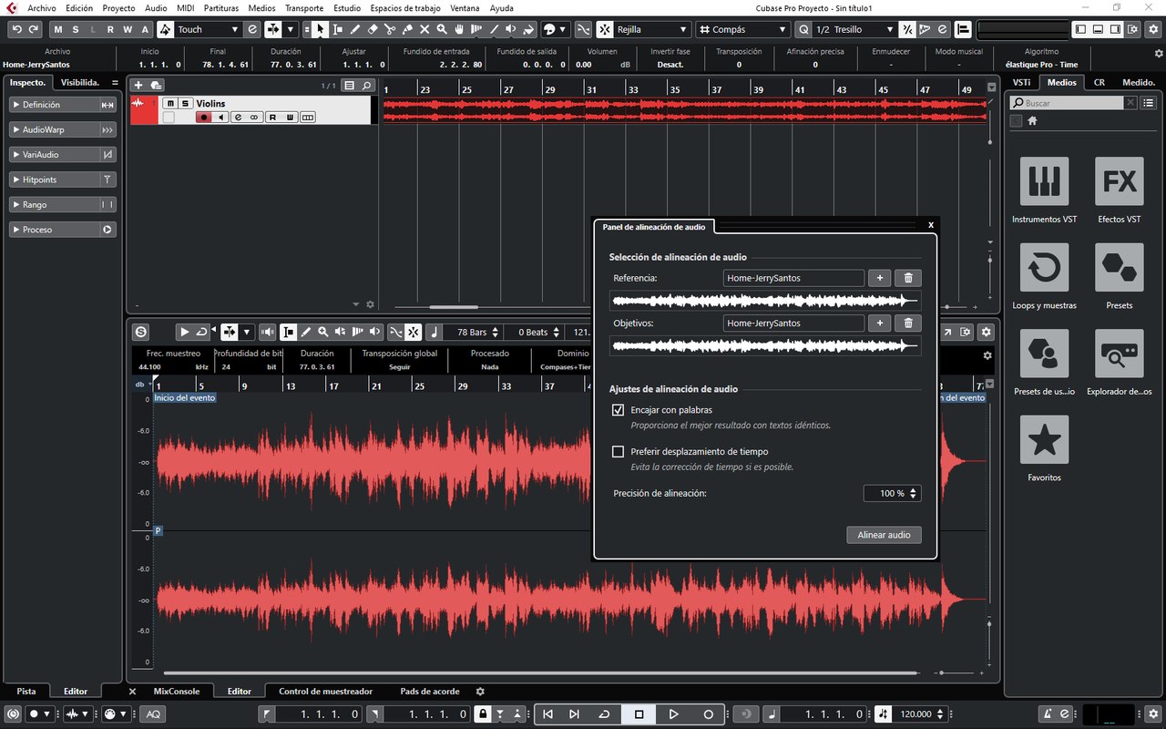Select the Split scissors tool
The image size is (1166, 729).
tap(390, 29)
